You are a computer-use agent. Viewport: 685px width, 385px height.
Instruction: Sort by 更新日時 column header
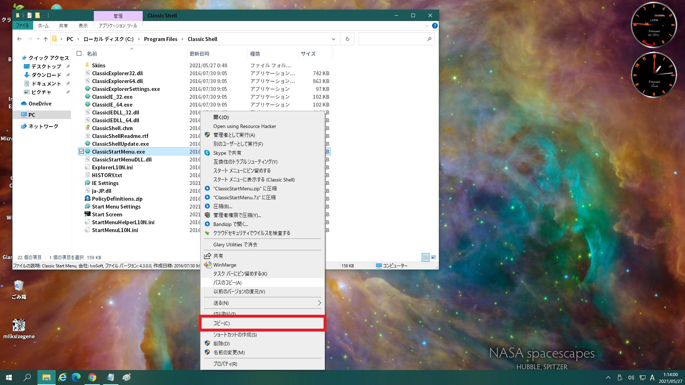click(217, 53)
